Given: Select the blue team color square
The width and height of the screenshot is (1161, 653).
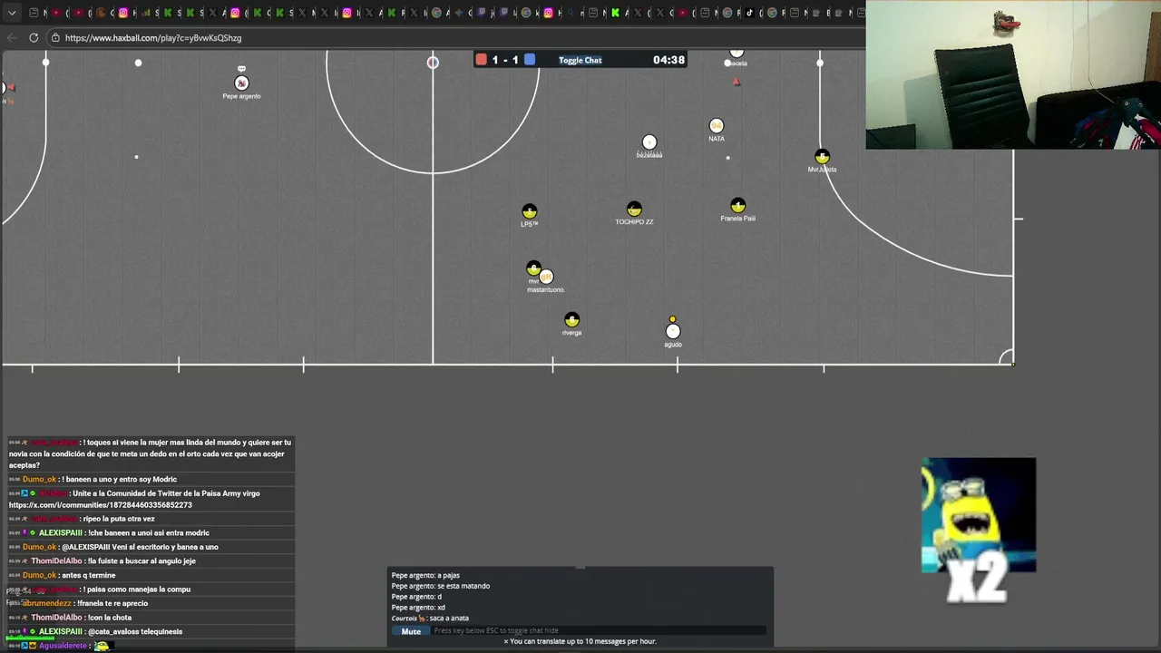Looking at the screenshot, I should click(x=530, y=60).
